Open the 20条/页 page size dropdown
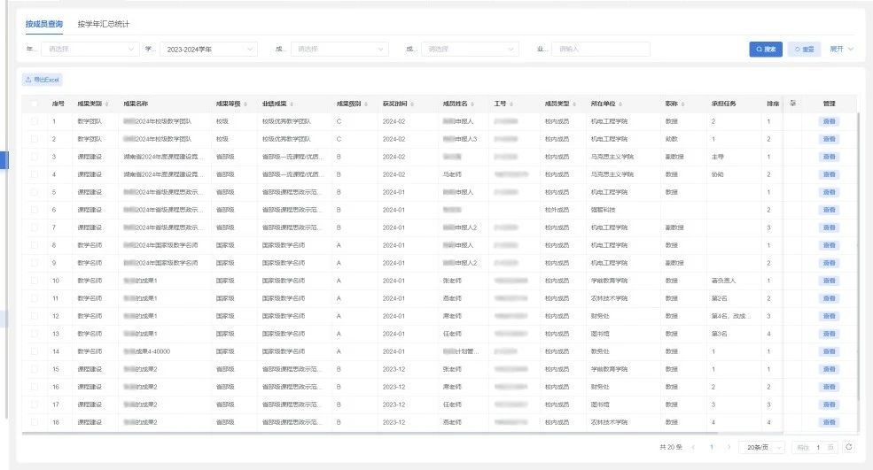 click(x=761, y=447)
